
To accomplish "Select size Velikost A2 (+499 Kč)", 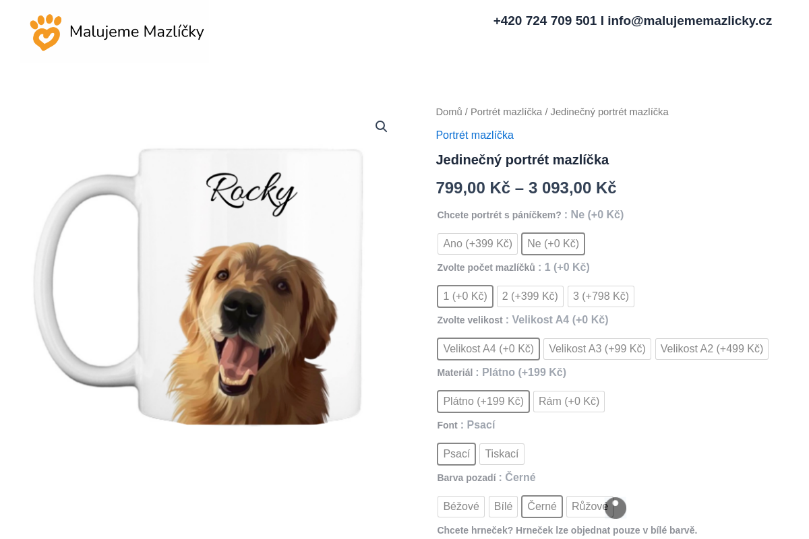I will (712, 348).
